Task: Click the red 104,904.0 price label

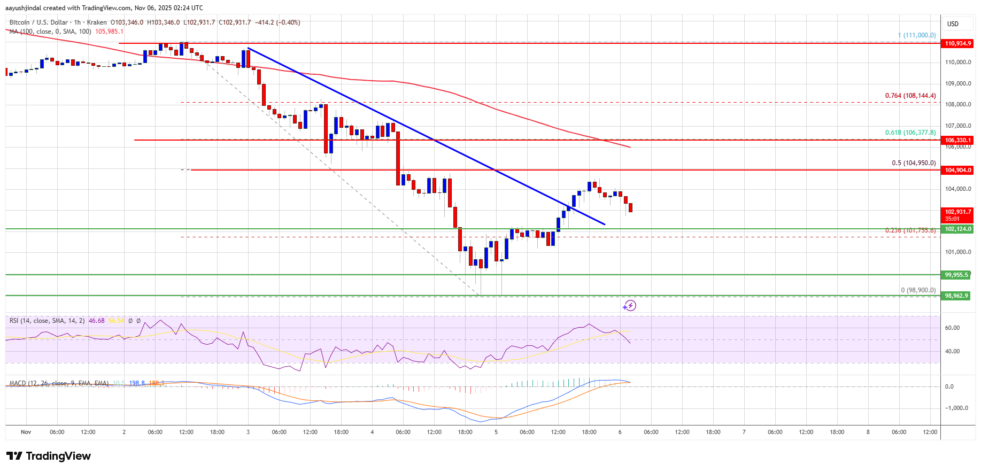Action: [x=957, y=170]
